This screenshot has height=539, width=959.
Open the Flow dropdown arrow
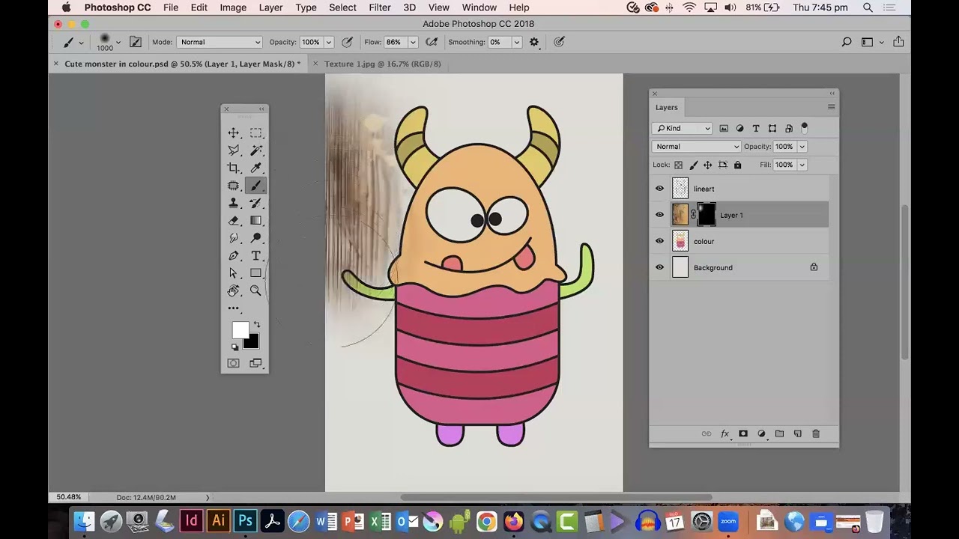[412, 42]
